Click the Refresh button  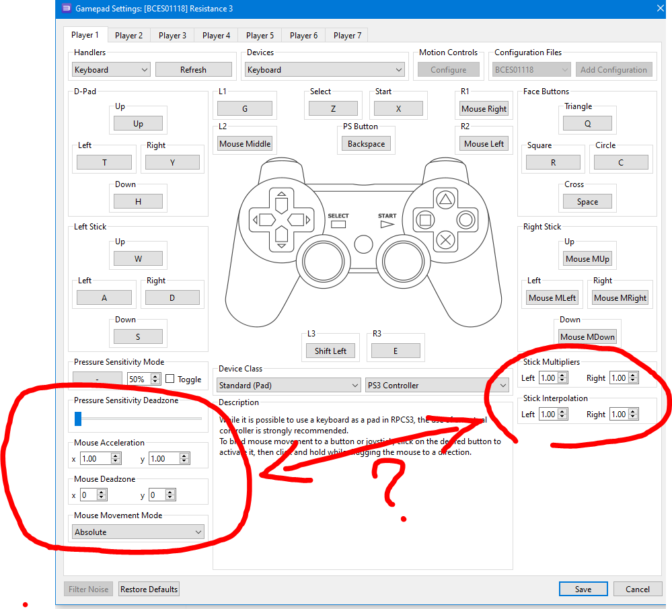pos(193,69)
